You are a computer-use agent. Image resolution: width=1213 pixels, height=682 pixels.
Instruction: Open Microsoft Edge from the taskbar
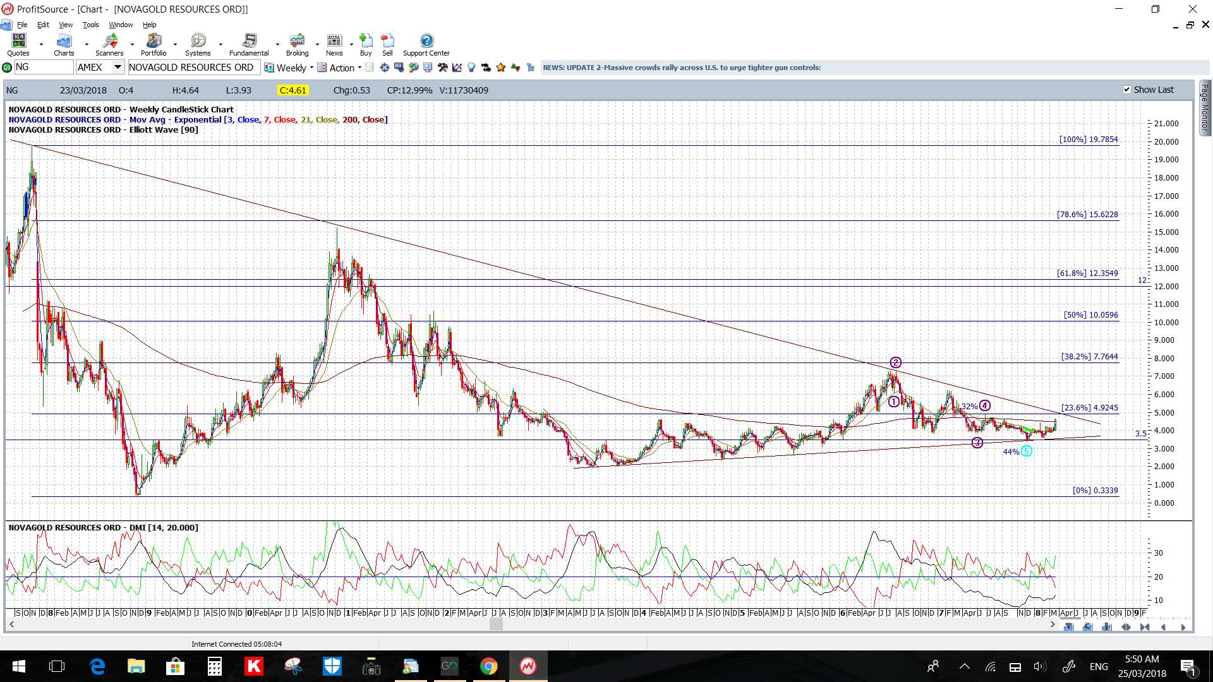pyautogui.click(x=97, y=666)
